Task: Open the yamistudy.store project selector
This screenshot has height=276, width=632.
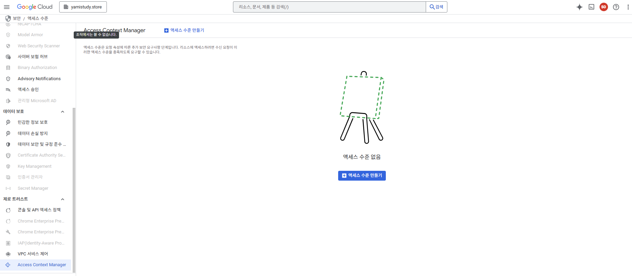Action: (x=83, y=7)
